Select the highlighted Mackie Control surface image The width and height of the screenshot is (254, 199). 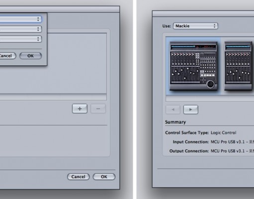[193, 66]
